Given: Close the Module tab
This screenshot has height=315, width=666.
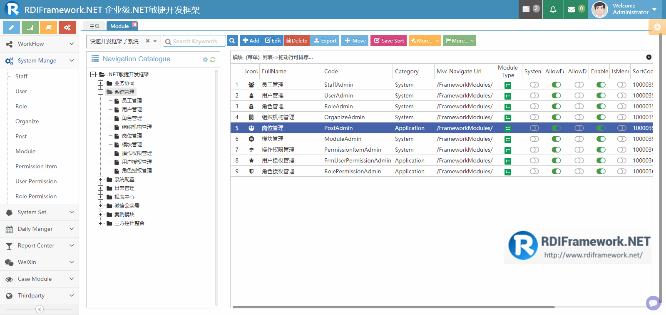Looking at the screenshot, I should point(134,24).
